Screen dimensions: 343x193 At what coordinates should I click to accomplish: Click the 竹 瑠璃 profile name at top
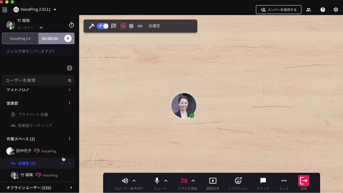24,21
